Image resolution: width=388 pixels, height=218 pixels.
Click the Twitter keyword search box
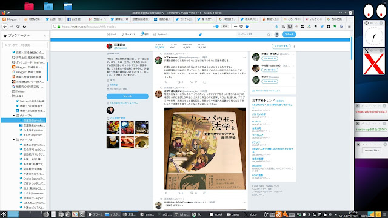point(253,35)
